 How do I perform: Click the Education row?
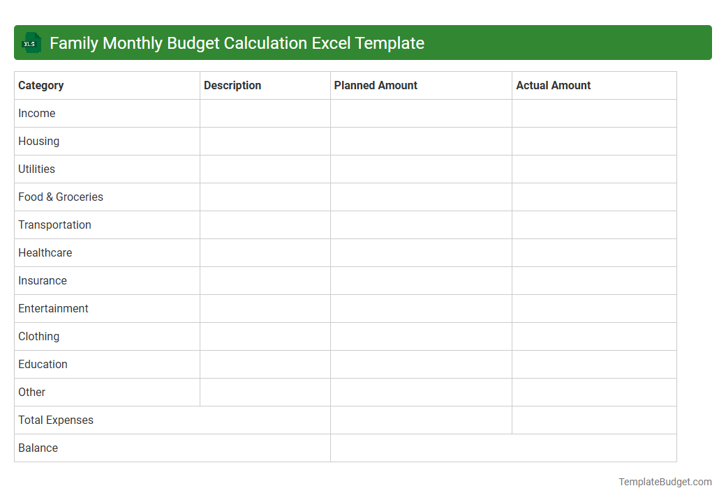pyautogui.click(x=43, y=364)
